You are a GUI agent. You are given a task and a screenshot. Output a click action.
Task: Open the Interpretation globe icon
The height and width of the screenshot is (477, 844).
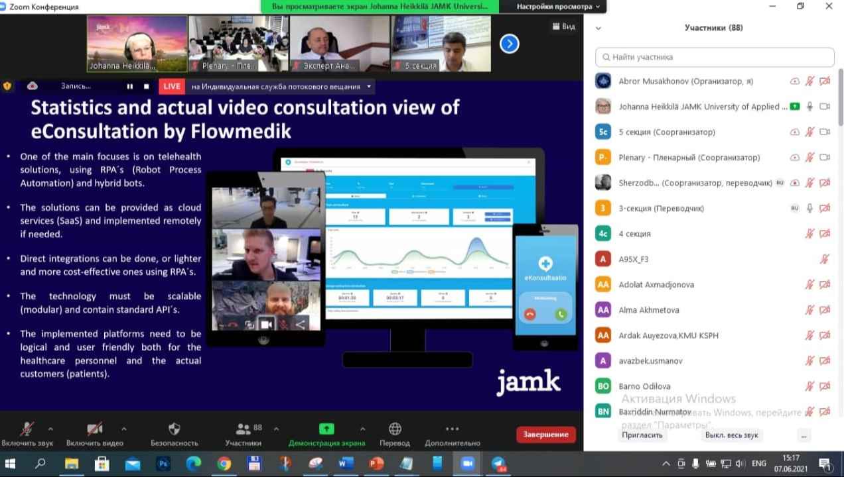click(395, 429)
